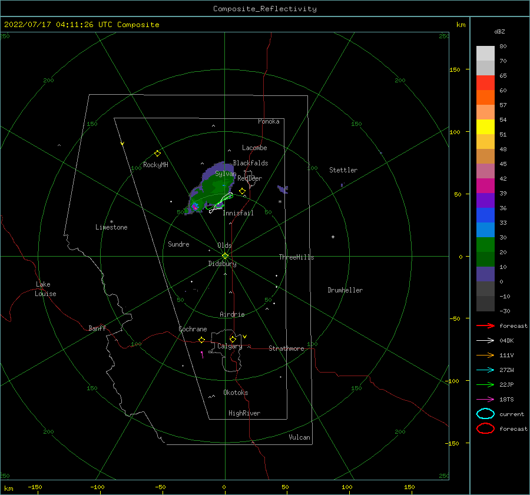Select the orange 111V arrow icon

(485, 355)
